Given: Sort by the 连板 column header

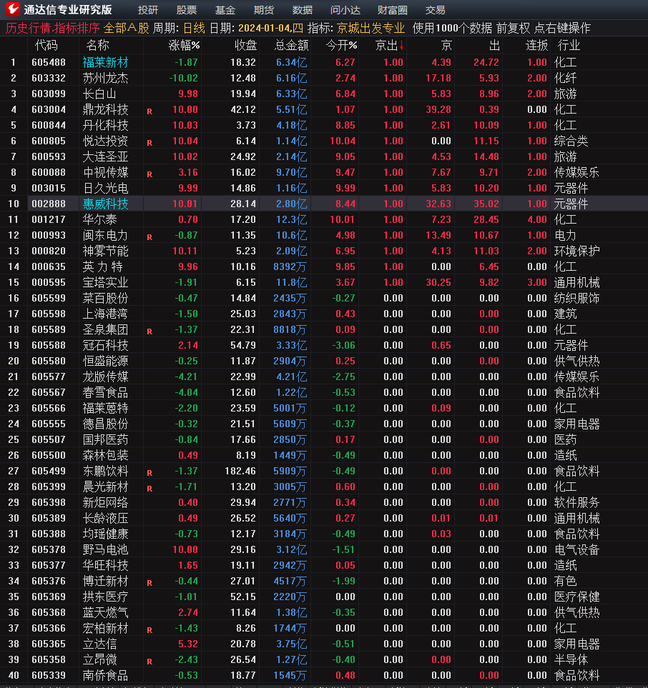Looking at the screenshot, I should (x=536, y=45).
